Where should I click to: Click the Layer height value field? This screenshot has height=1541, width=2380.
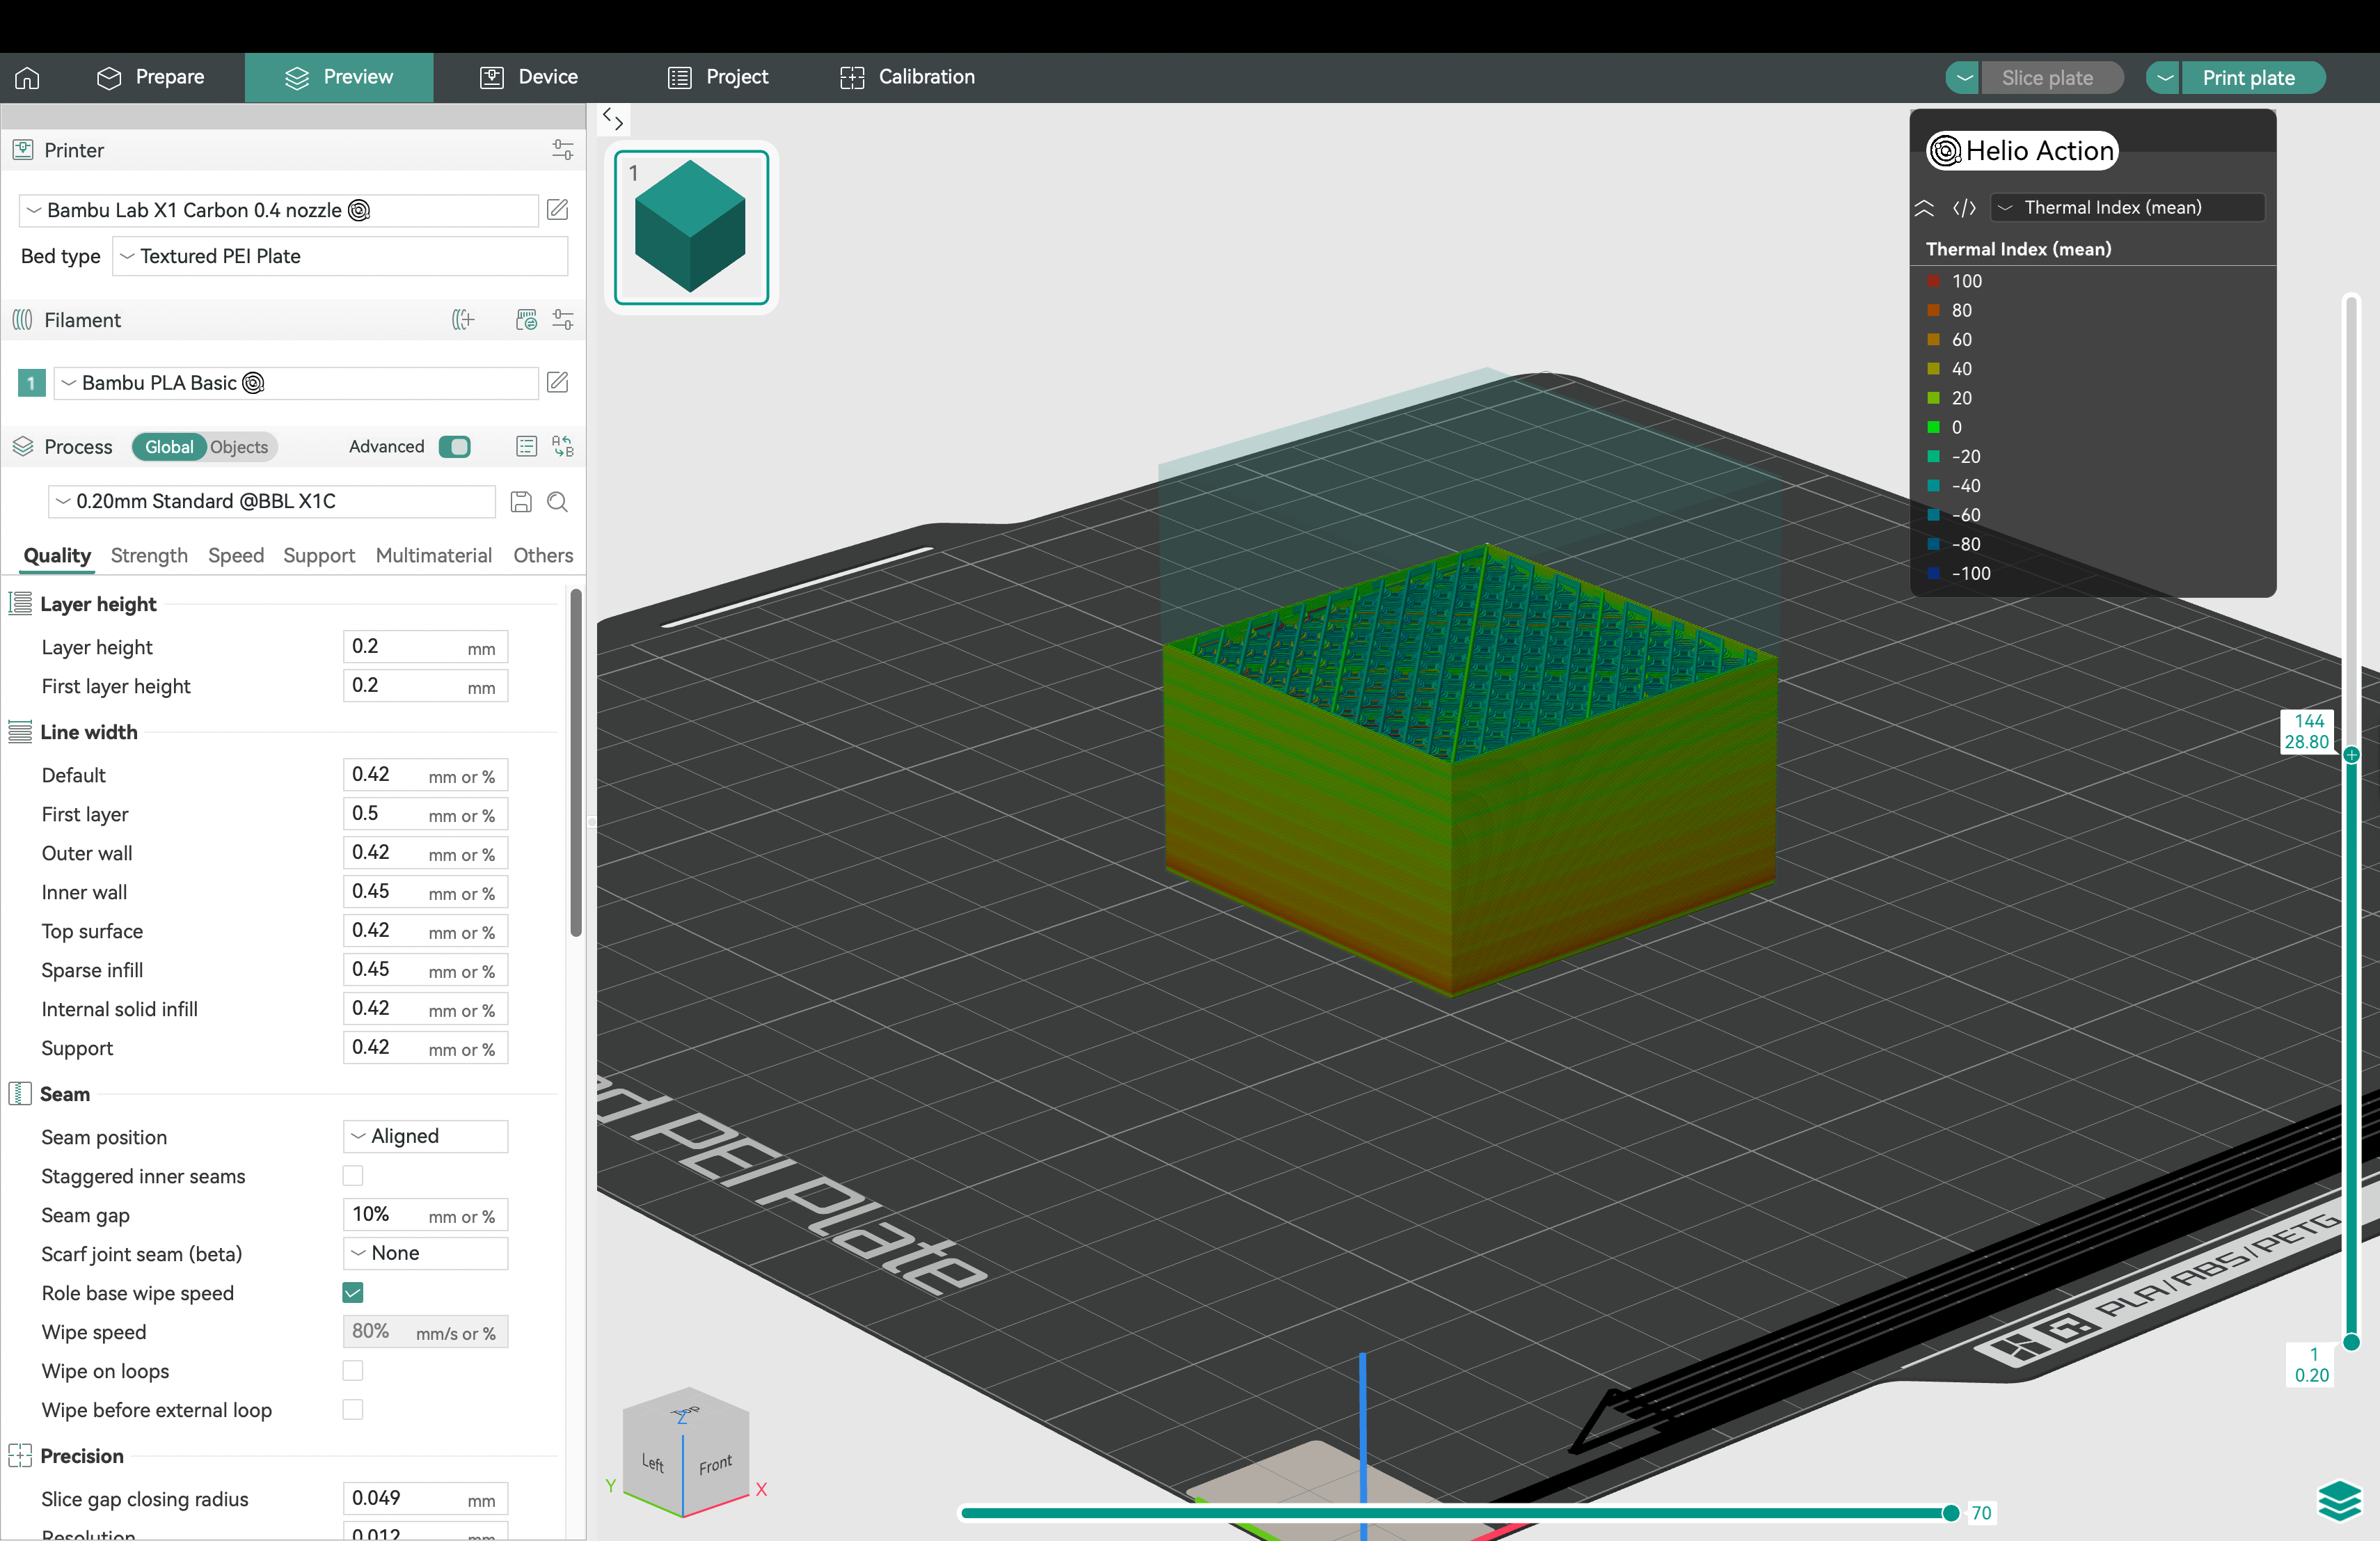tap(426, 648)
